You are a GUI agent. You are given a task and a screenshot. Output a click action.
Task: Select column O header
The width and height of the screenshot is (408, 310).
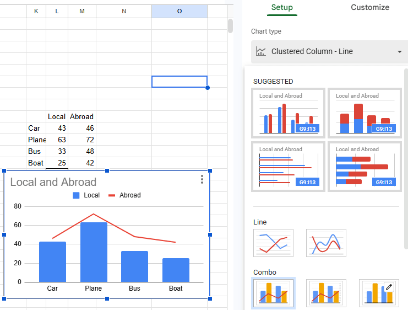click(179, 11)
